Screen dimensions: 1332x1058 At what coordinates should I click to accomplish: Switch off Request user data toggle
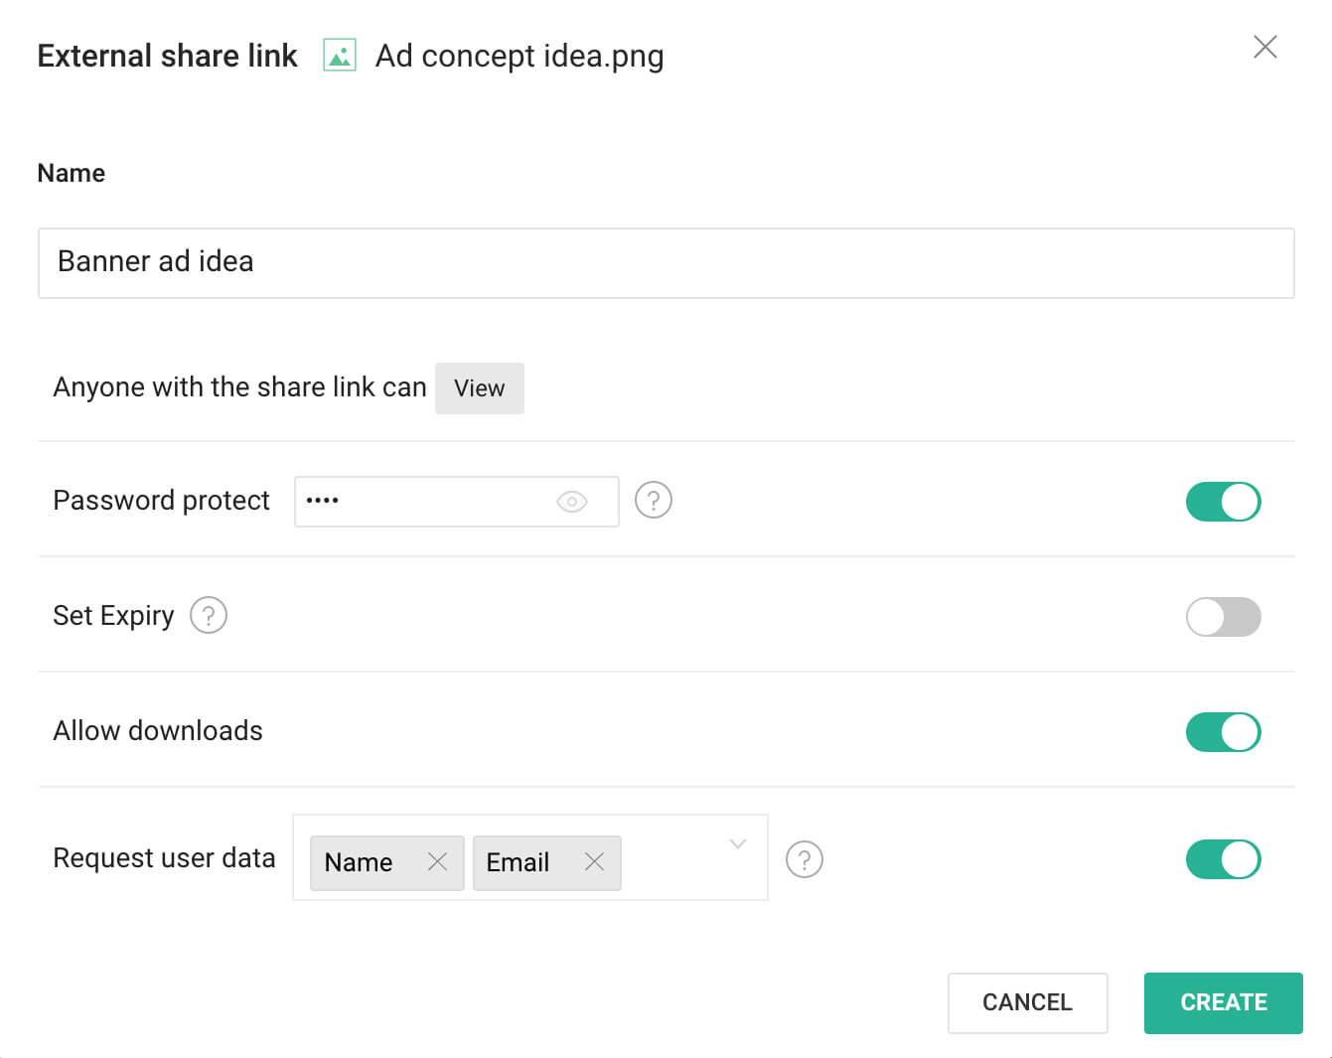click(1223, 859)
